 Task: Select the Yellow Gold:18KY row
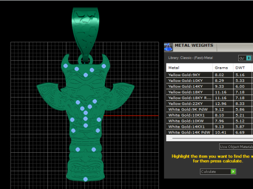point(209,92)
